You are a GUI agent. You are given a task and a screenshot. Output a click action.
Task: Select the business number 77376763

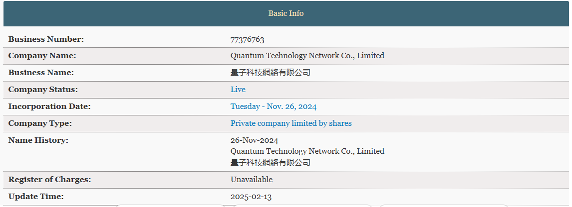(247, 39)
